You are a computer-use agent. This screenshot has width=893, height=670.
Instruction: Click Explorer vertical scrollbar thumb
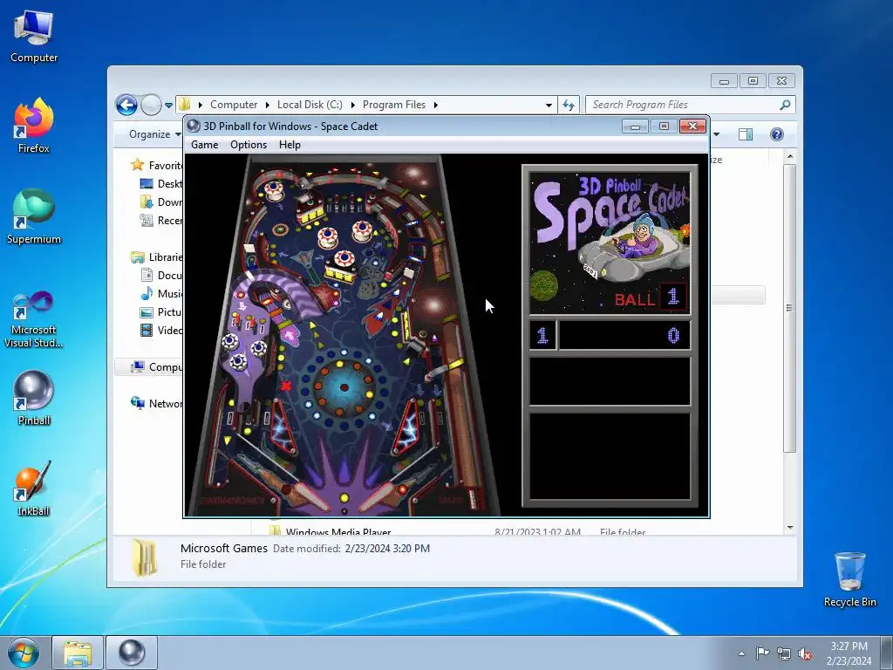point(789,308)
